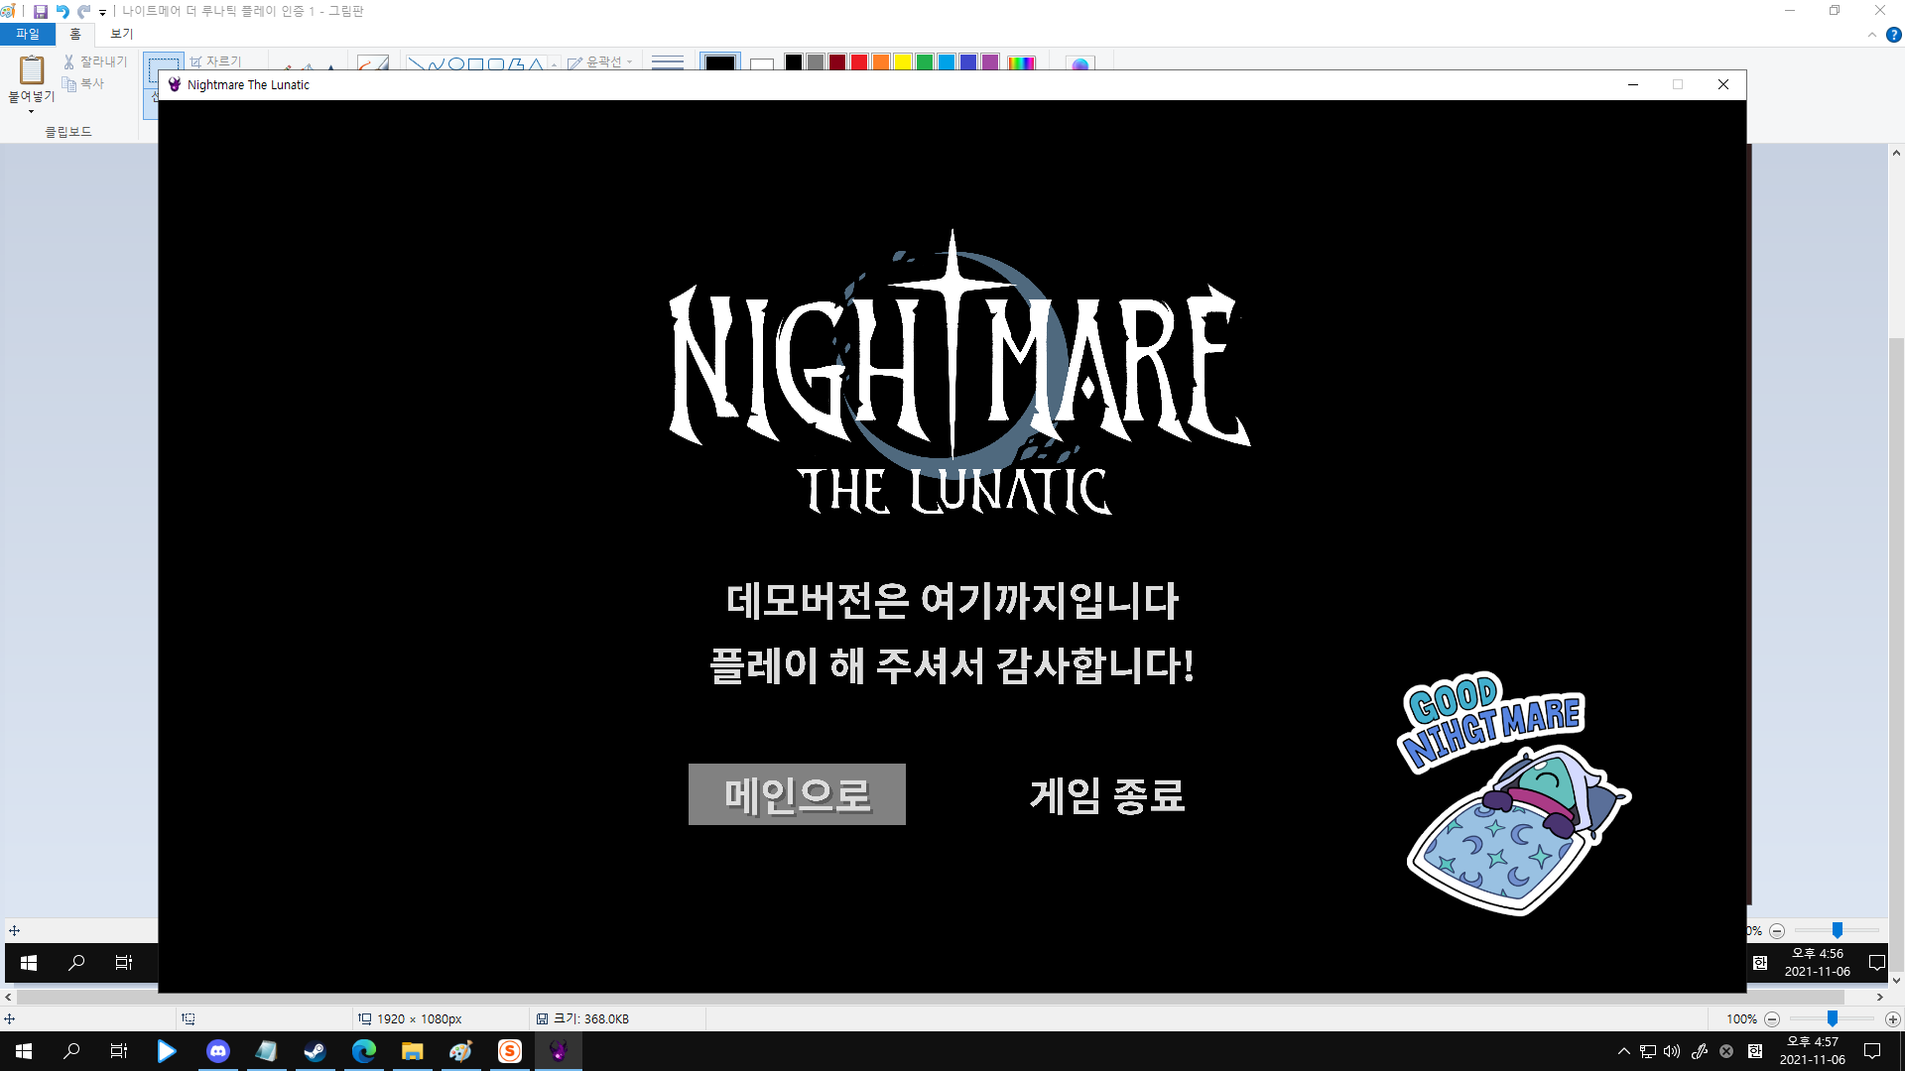Click the Paste clipboard icon
The height and width of the screenshot is (1071, 1905).
32,70
